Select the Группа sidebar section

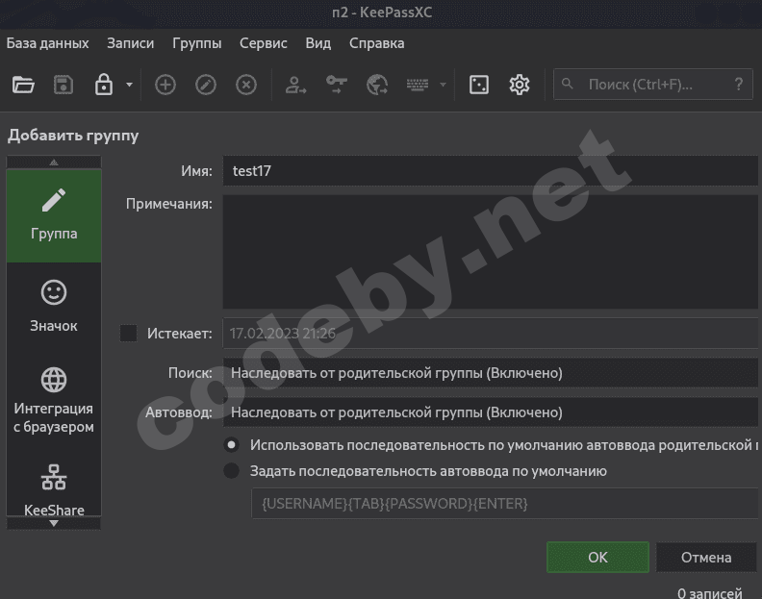pos(54,215)
